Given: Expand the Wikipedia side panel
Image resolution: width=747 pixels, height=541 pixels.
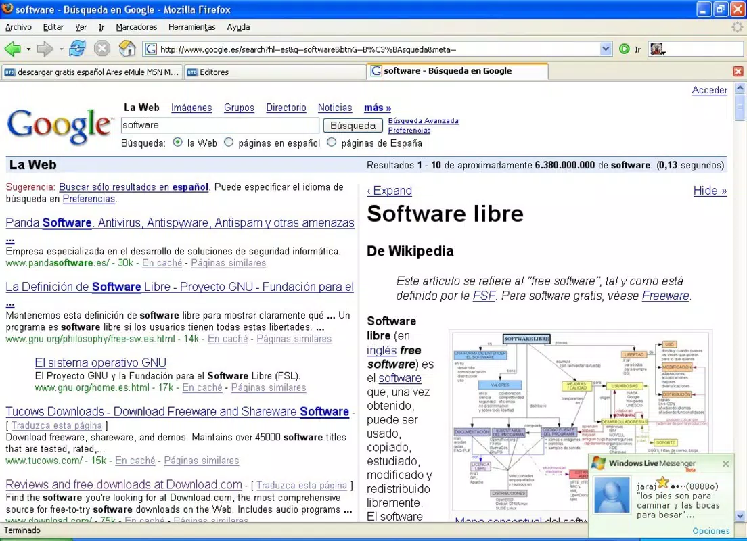Looking at the screenshot, I should [389, 191].
